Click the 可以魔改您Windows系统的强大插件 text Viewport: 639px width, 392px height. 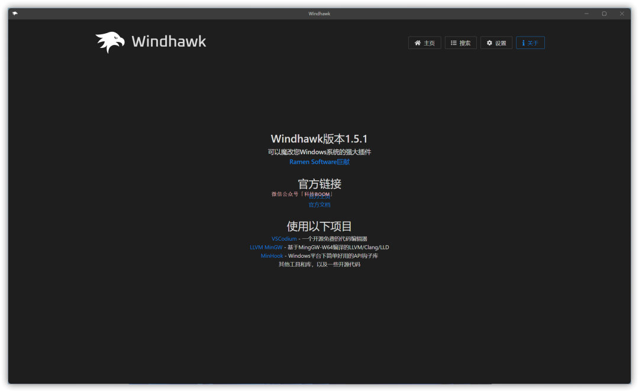(319, 152)
